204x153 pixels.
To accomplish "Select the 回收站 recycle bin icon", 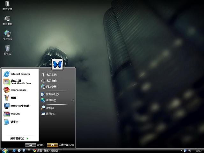I will coord(7,50).
